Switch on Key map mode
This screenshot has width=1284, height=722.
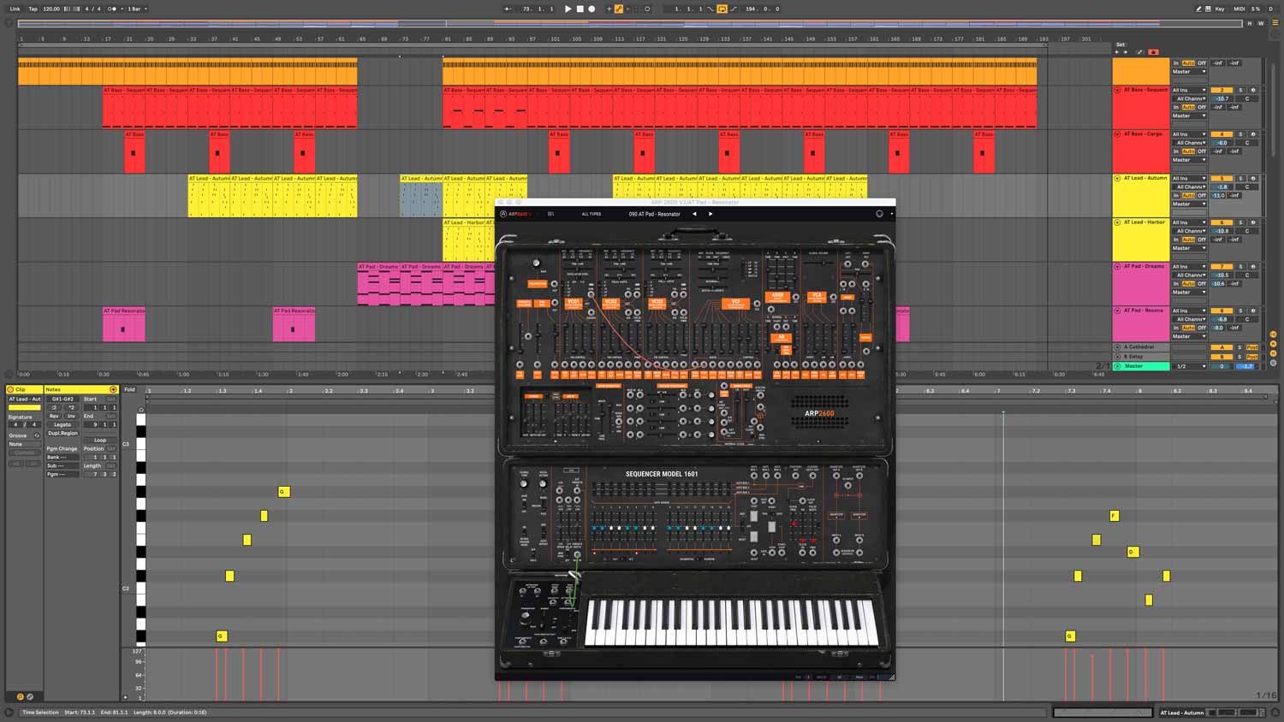coord(1219,9)
